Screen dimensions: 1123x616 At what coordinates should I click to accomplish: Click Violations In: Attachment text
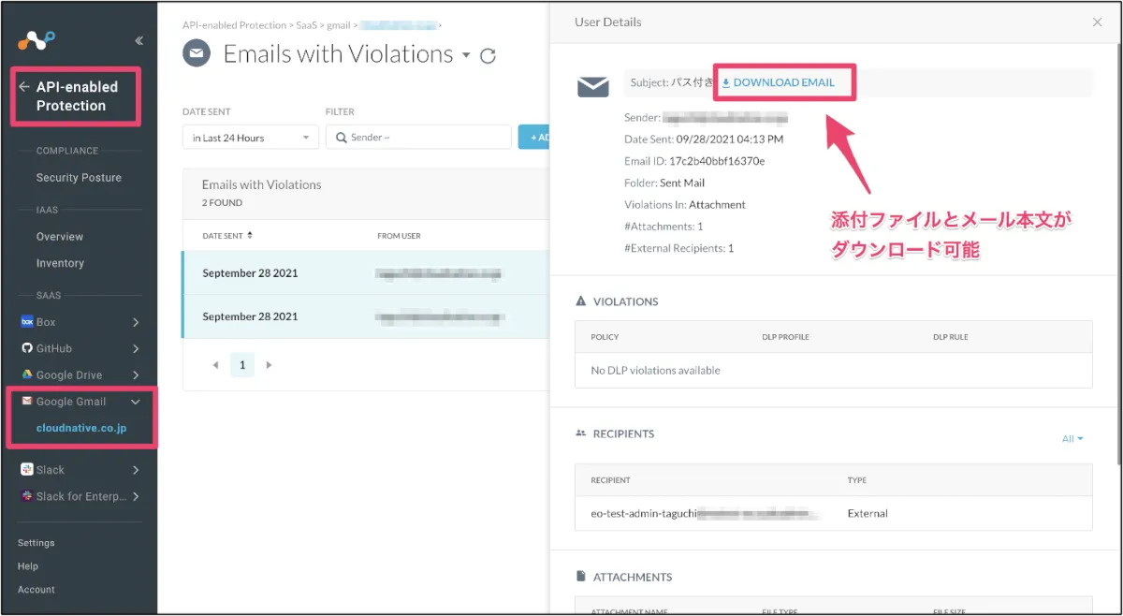685,204
